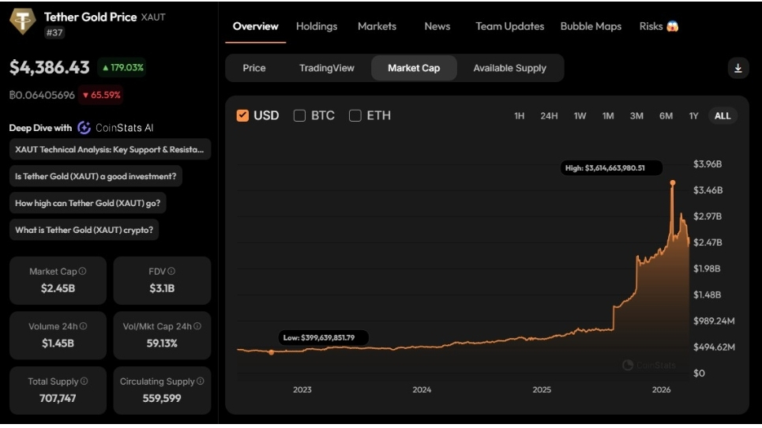This screenshot has height=428, width=762.
Task: Click the #37 rank badge
Action: click(x=54, y=32)
